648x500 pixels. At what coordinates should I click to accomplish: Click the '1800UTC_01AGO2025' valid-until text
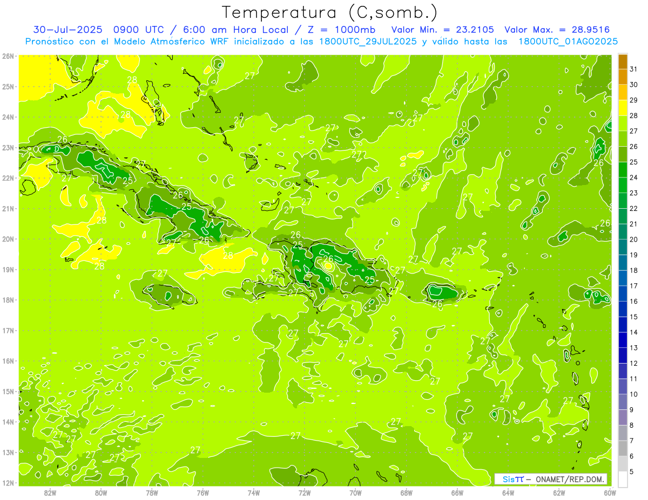[568, 42]
